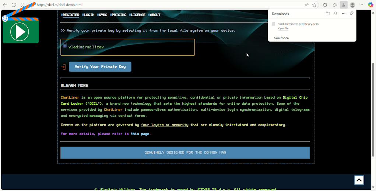Image resolution: width=376 pixels, height=191 pixels.
Task: Switch to the #LOGIN tab
Action: [88, 15]
